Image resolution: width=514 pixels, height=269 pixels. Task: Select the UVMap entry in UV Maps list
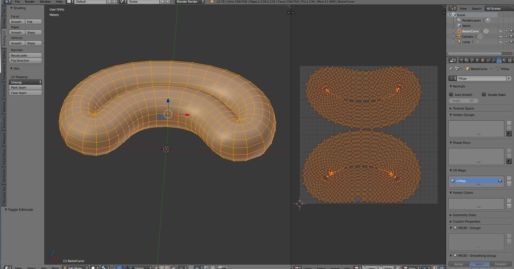[476, 181]
